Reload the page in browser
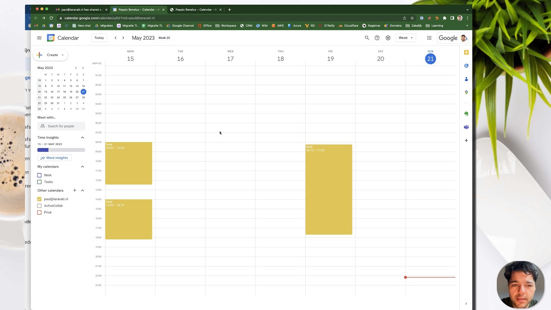This screenshot has width=551, height=310. [x=51, y=18]
